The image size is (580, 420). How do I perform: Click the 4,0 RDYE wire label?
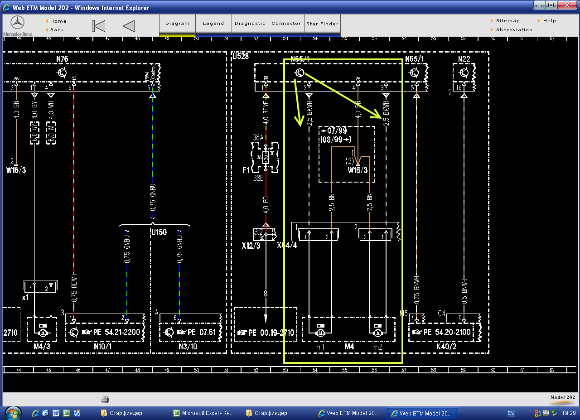[266, 113]
